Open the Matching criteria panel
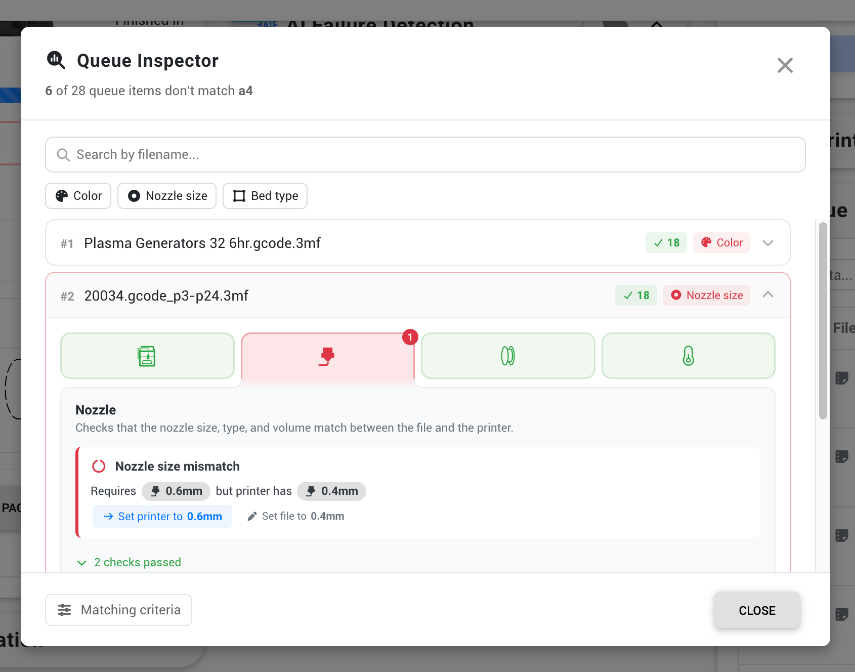The width and height of the screenshot is (855, 672). [118, 610]
